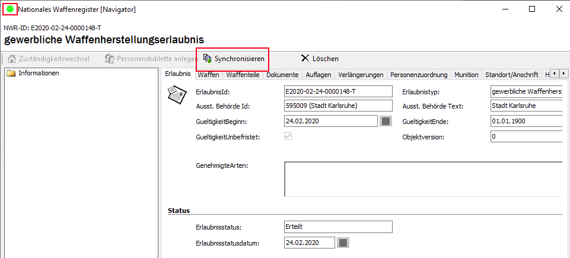Click the green status indicator icon
Screen dimensions: 570x258
tap(10, 9)
